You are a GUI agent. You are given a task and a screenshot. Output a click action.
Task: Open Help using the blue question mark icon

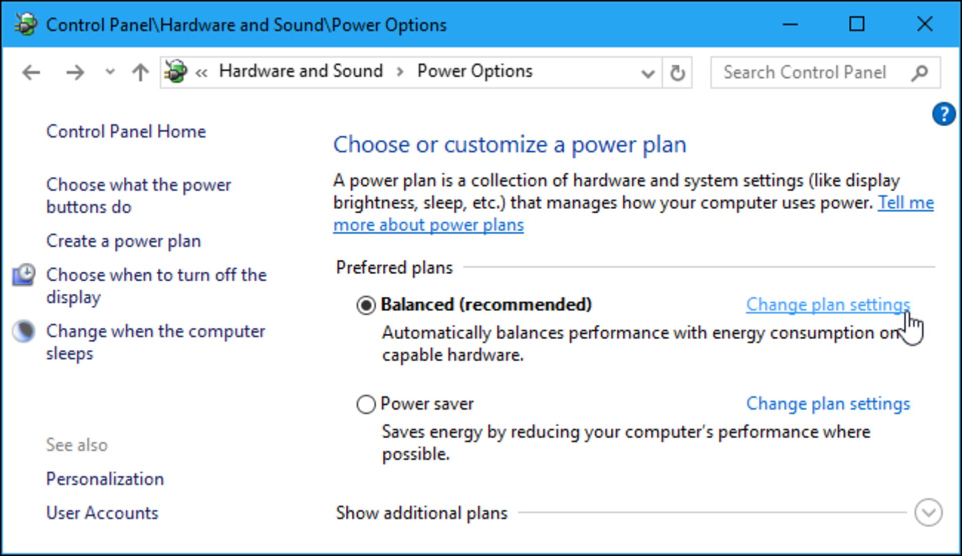tap(944, 114)
